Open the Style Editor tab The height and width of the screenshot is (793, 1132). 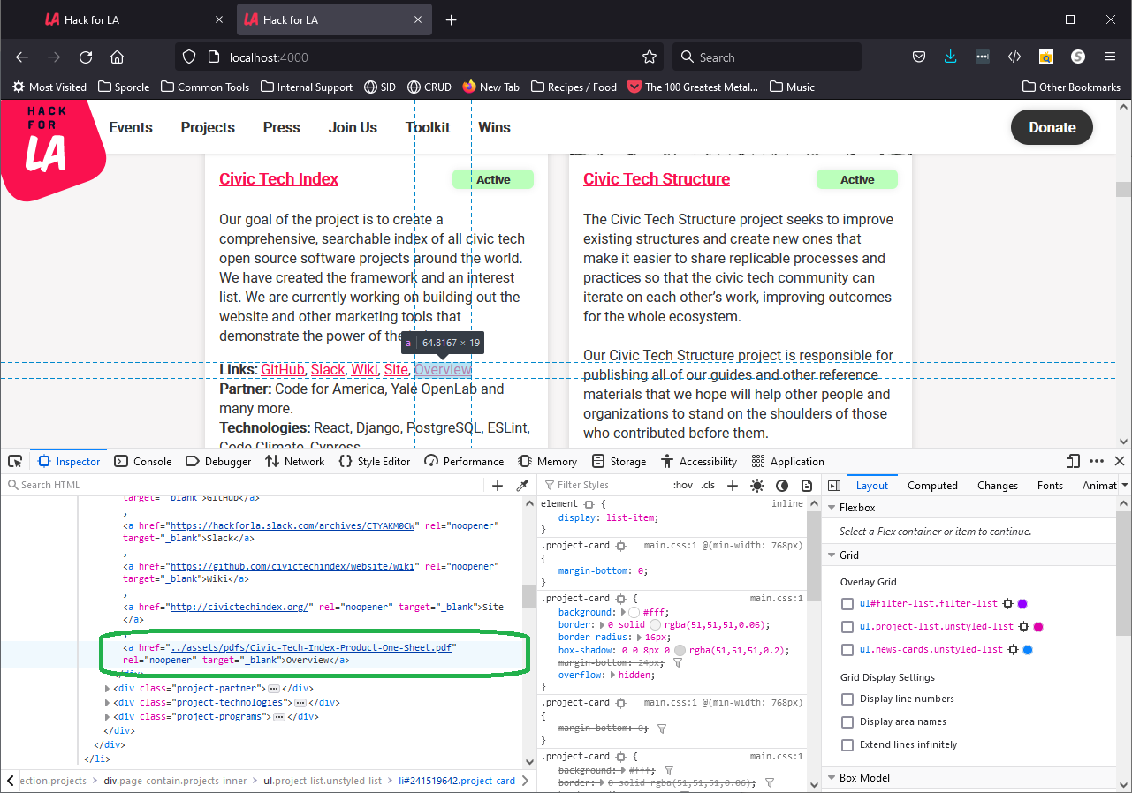[375, 461]
